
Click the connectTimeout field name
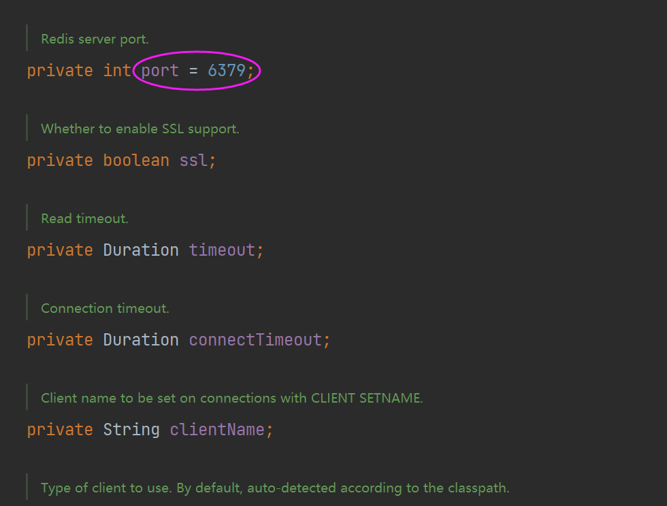click(x=255, y=340)
